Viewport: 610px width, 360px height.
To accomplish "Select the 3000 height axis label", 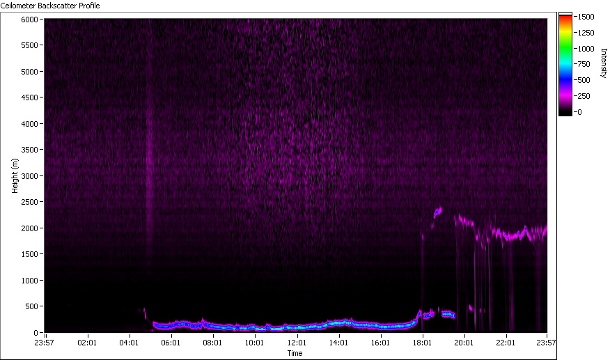I will (x=29, y=176).
